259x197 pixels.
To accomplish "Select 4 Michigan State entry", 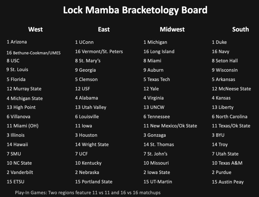I will [25, 98].
